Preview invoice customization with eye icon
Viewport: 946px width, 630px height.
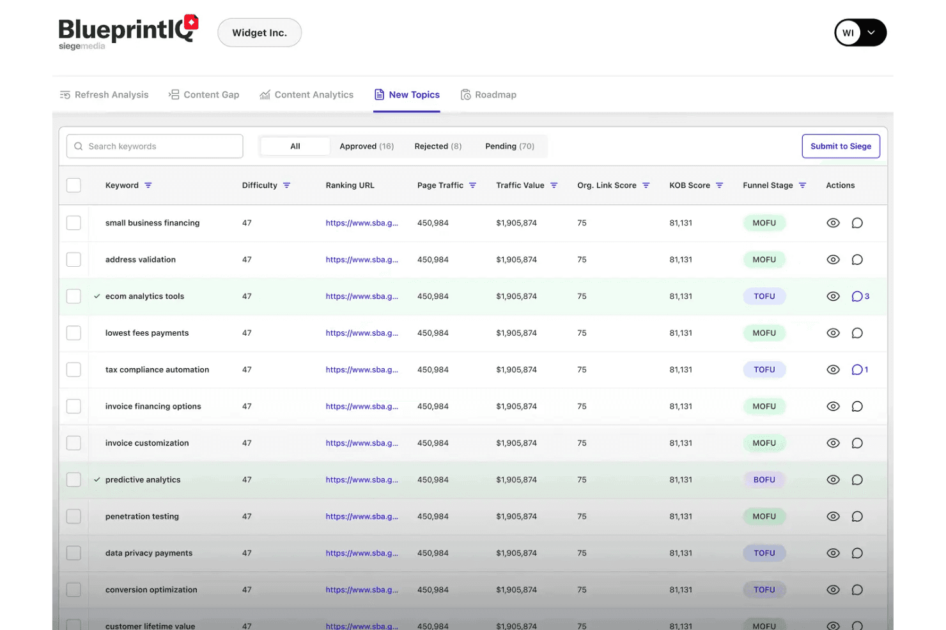click(x=833, y=443)
